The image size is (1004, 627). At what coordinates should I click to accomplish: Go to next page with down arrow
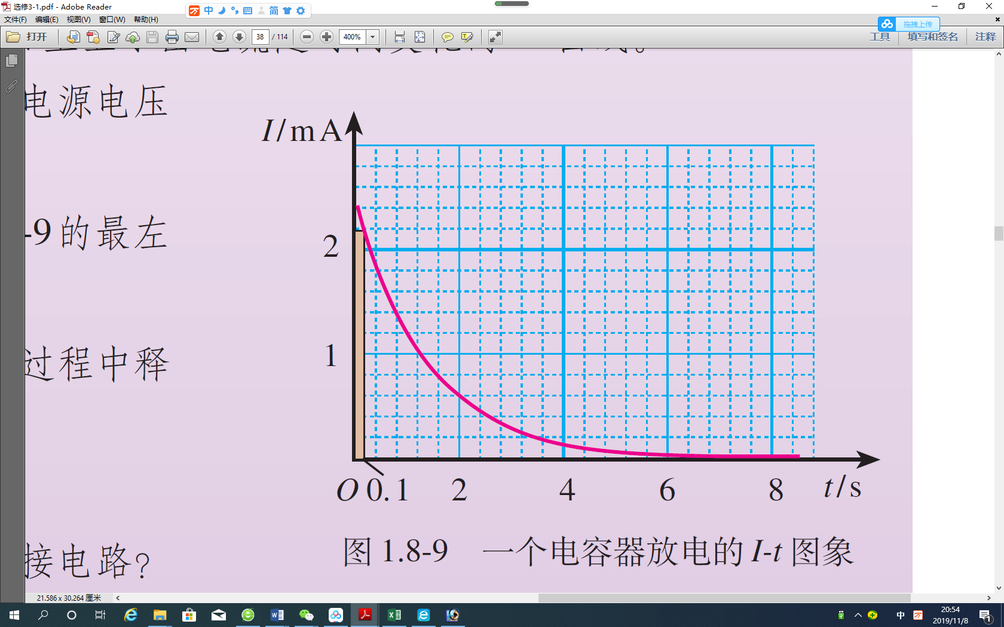(x=239, y=37)
